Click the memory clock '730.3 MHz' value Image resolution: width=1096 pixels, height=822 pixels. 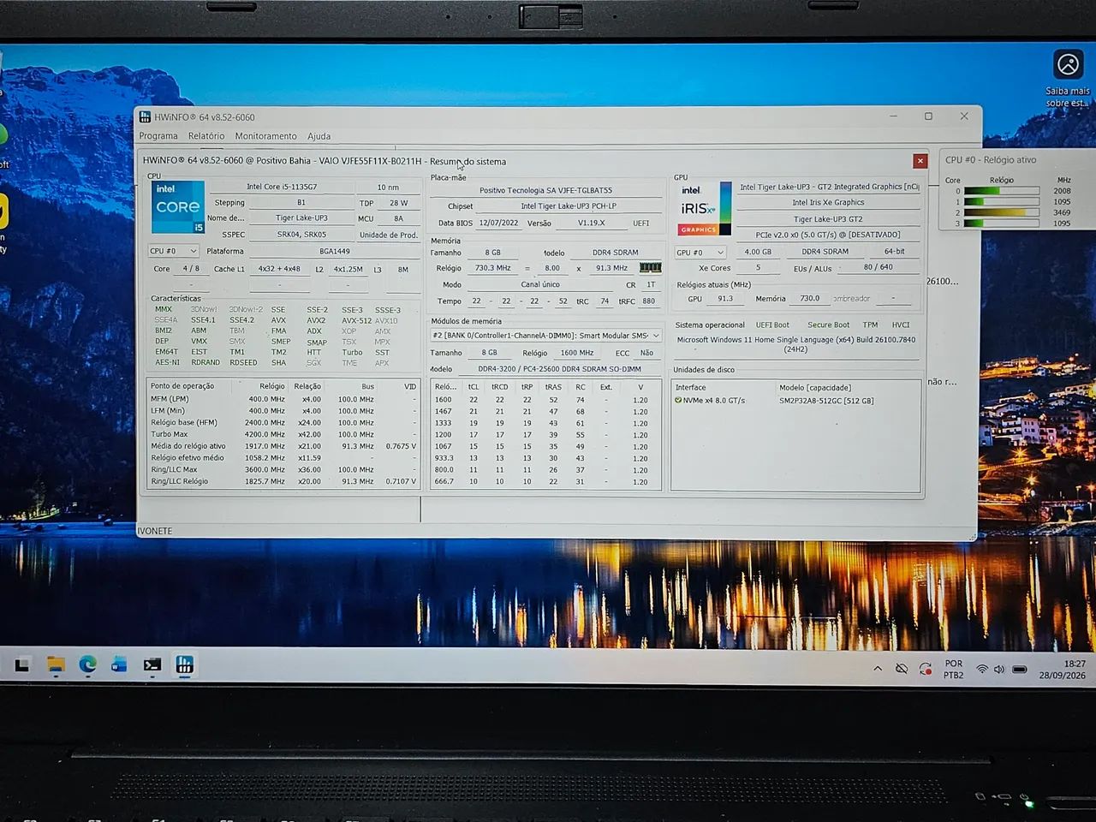(493, 268)
